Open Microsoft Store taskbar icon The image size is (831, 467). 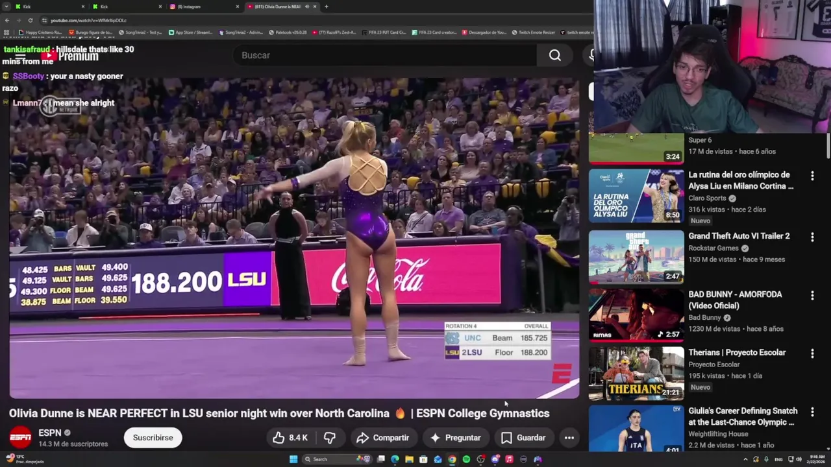pyautogui.click(x=423, y=459)
